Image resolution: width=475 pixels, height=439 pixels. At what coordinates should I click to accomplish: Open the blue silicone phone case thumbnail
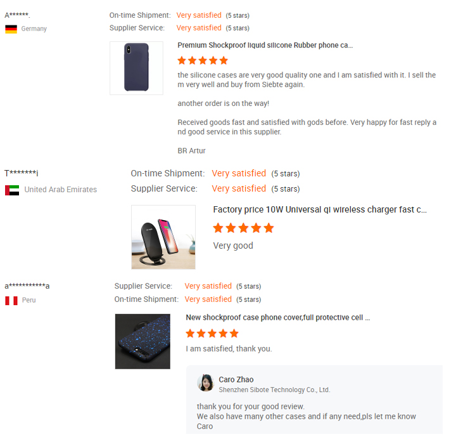click(x=136, y=69)
